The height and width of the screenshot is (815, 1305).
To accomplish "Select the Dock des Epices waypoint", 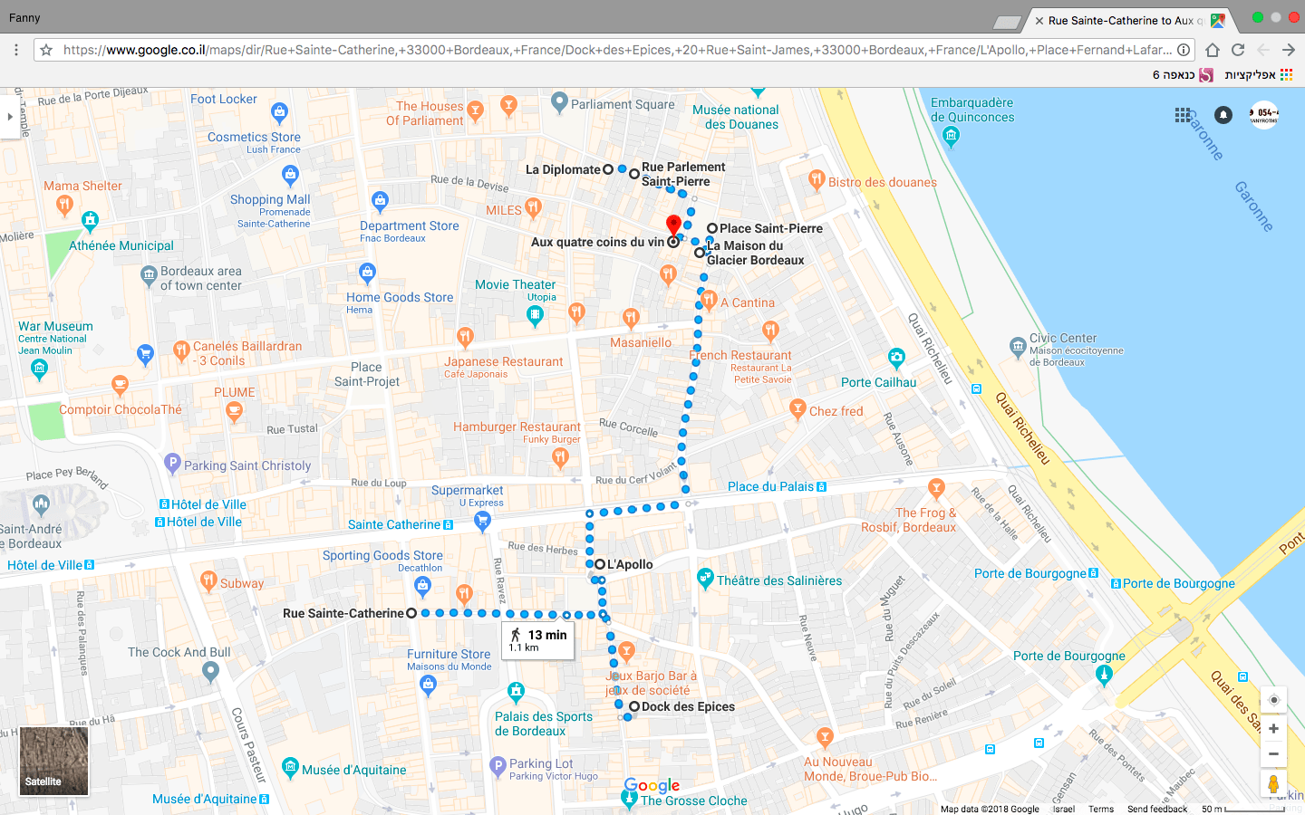I will tap(634, 706).
